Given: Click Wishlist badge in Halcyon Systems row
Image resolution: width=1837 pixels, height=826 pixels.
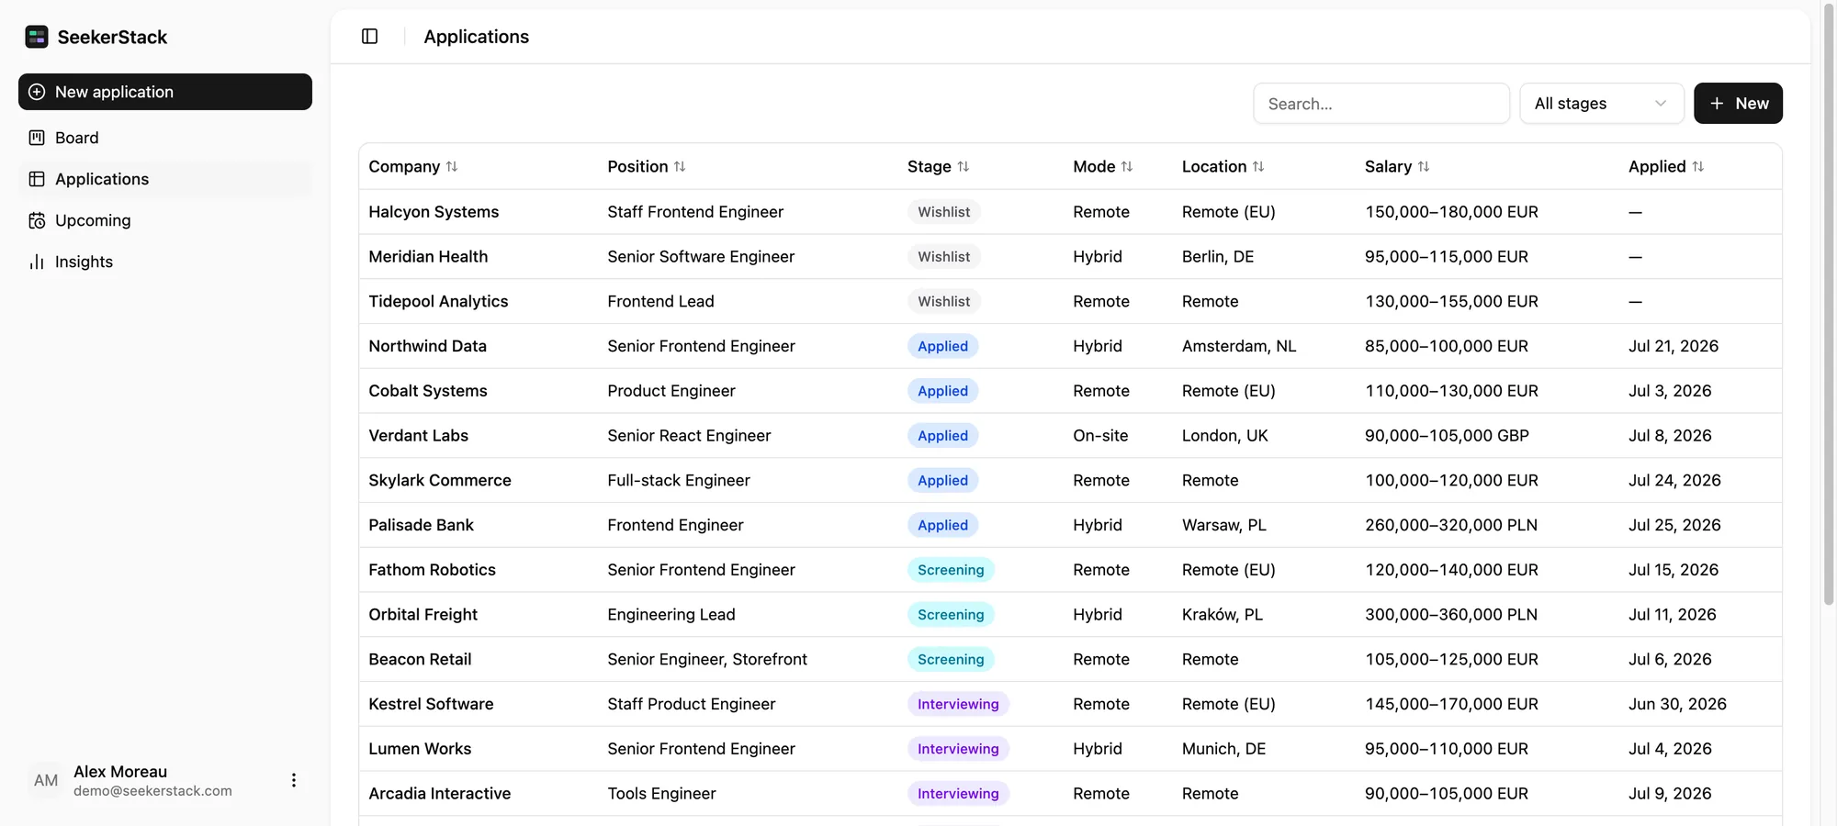Looking at the screenshot, I should 944,212.
